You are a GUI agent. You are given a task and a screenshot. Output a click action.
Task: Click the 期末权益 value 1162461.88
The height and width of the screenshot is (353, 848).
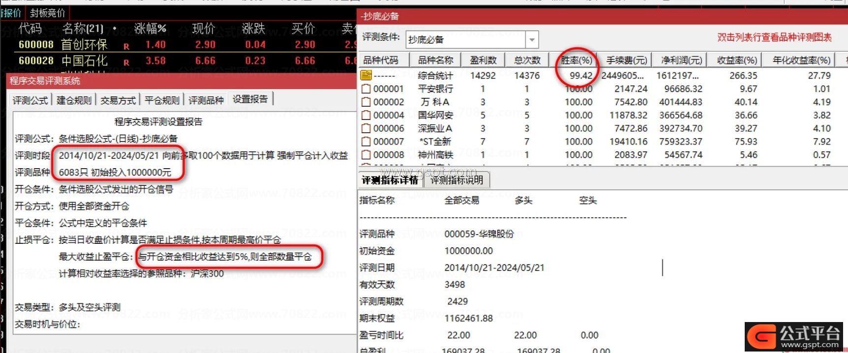pyautogui.click(x=468, y=318)
